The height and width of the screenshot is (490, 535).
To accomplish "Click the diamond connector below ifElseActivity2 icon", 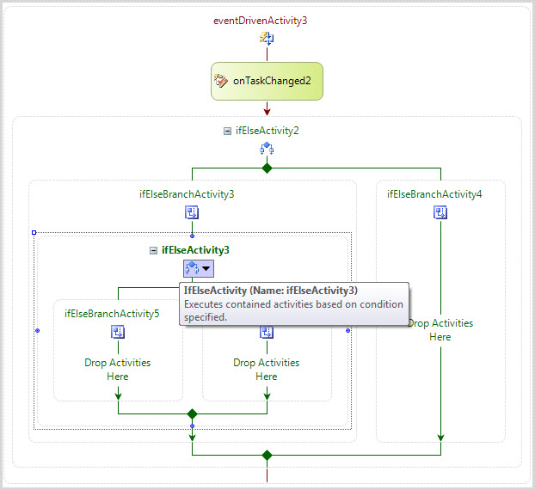I will [267, 168].
